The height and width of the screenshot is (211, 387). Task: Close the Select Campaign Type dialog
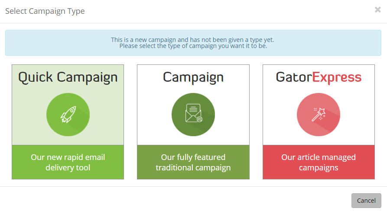[x=377, y=10]
